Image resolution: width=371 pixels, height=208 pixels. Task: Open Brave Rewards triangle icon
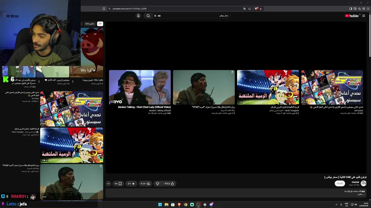click(x=261, y=9)
